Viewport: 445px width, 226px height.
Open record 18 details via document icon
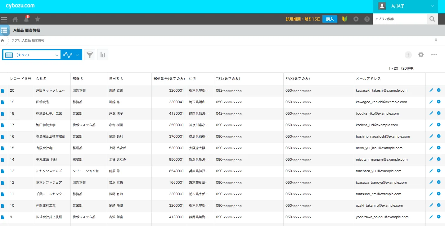click(3, 114)
